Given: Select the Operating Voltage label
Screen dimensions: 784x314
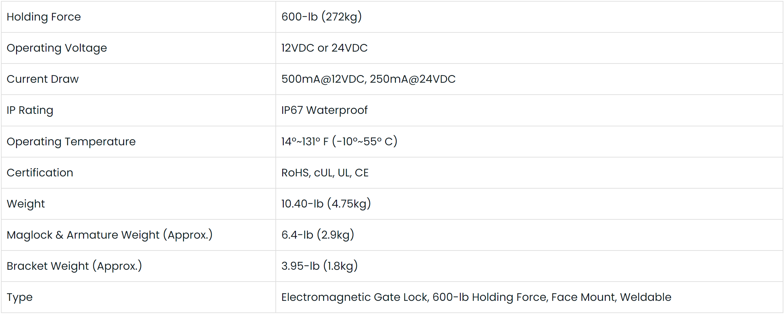Looking at the screenshot, I should (57, 48).
